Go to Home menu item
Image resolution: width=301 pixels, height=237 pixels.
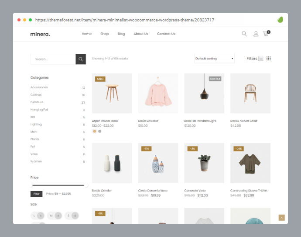(86, 34)
